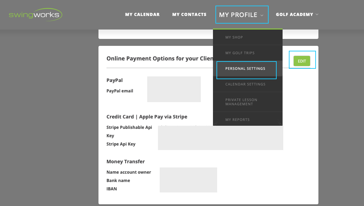Screen dimensions: 364x206
Task: Open My Golf Trips menu entry
Action: [x=240, y=53]
